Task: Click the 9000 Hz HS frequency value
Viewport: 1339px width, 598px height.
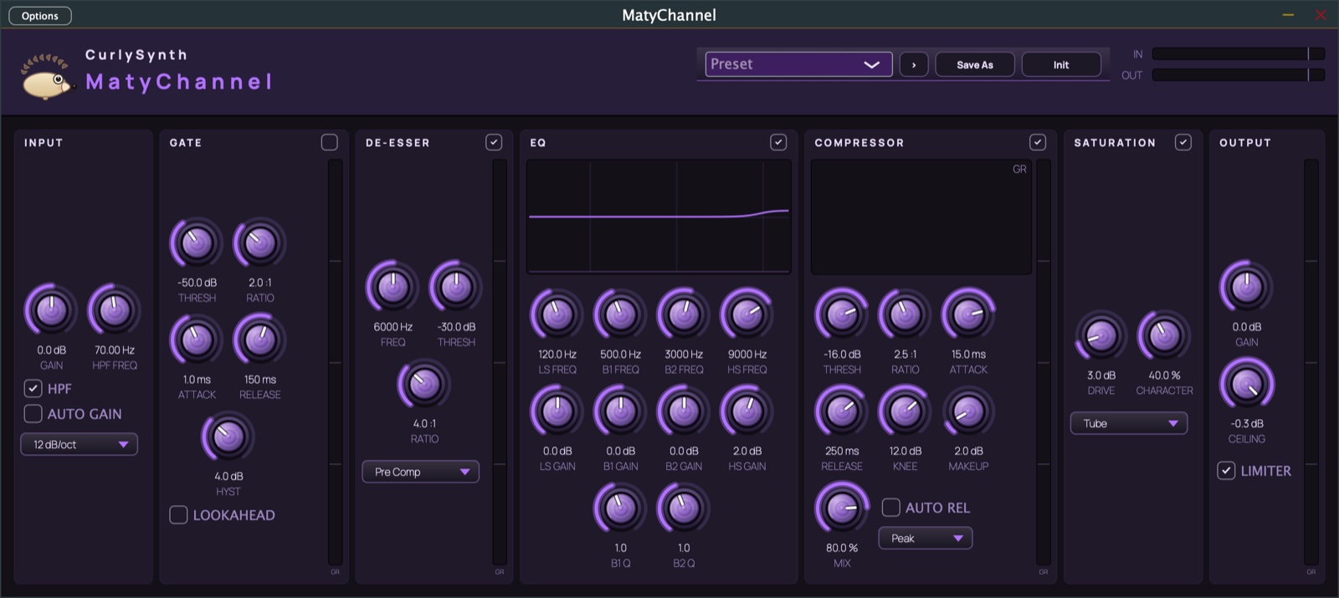Action: 746,354
